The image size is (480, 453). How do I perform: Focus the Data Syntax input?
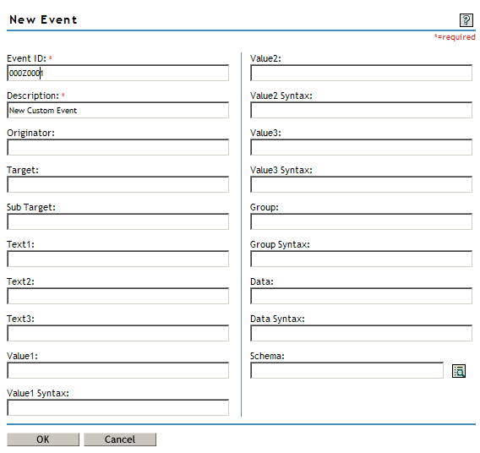click(x=361, y=333)
